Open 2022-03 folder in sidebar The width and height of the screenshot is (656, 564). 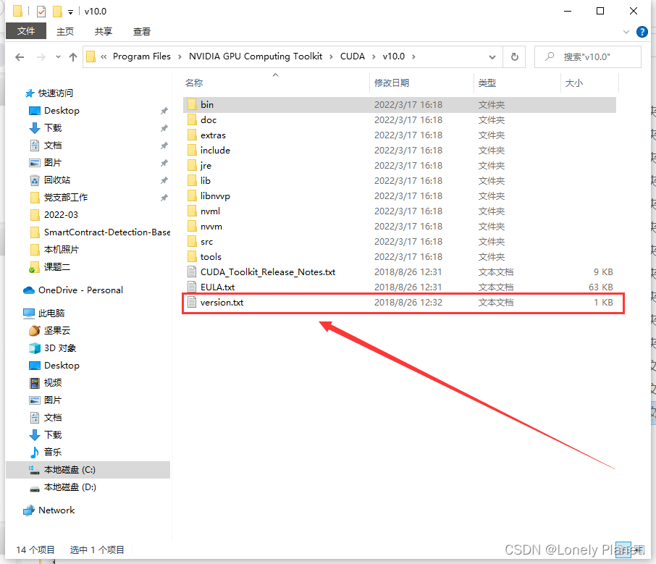61,215
